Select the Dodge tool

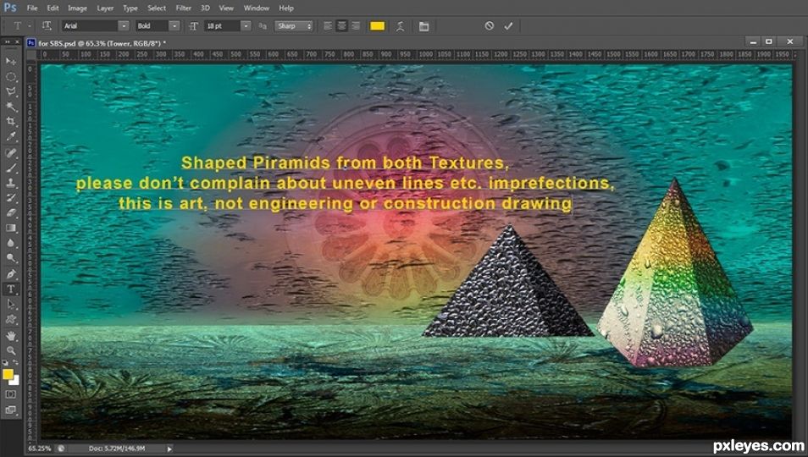point(11,258)
